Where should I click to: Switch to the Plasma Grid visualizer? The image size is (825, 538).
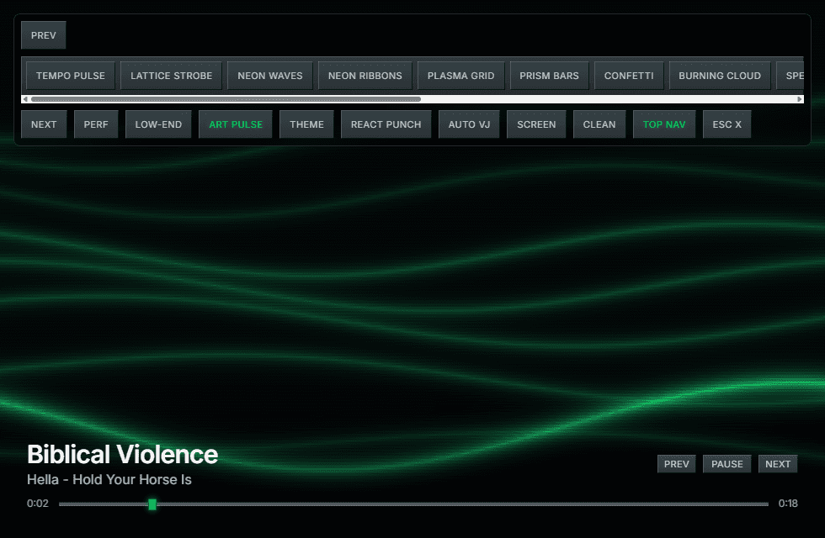[461, 76]
